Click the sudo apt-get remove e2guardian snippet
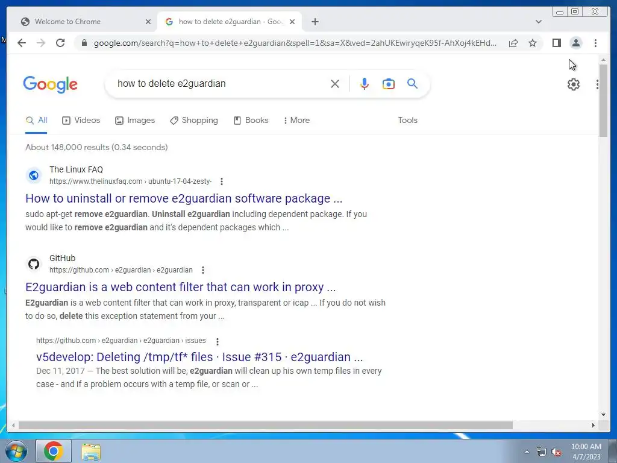The height and width of the screenshot is (463, 617). tap(196, 221)
